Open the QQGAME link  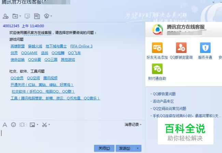tap(29, 53)
